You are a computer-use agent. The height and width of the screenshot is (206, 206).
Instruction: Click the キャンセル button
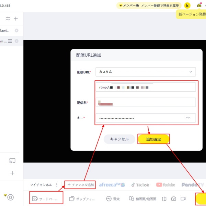tap(119, 139)
